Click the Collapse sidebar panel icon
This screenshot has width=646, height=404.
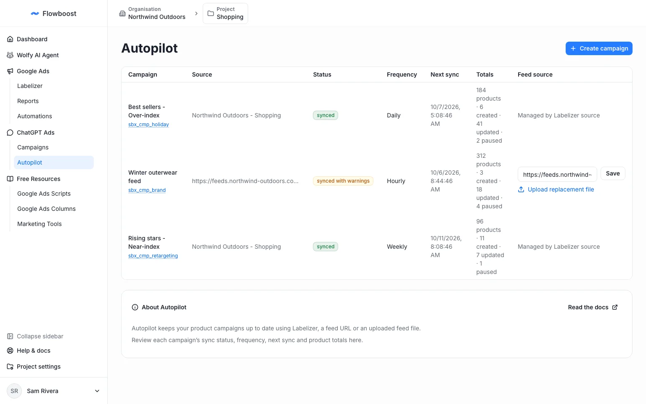[10, 336]
